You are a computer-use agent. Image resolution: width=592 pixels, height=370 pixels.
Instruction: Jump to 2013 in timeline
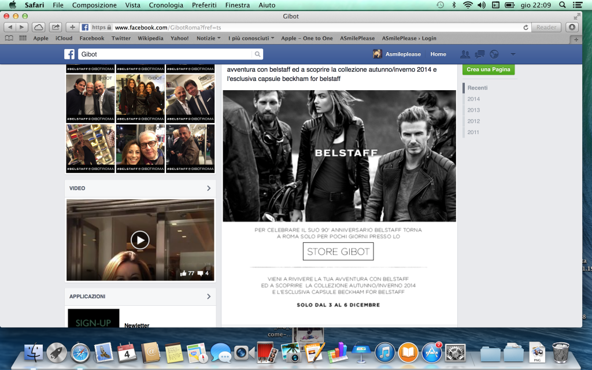click(x=473, y=110)
